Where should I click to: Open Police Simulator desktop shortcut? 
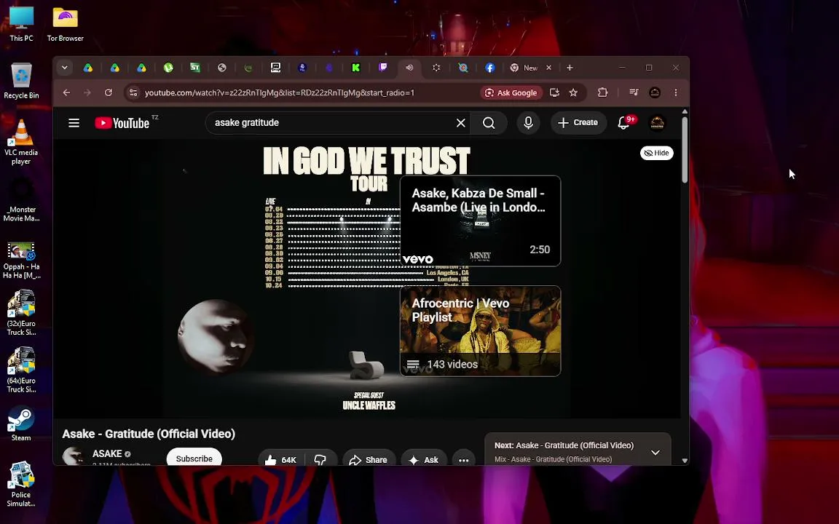point(21,484)
